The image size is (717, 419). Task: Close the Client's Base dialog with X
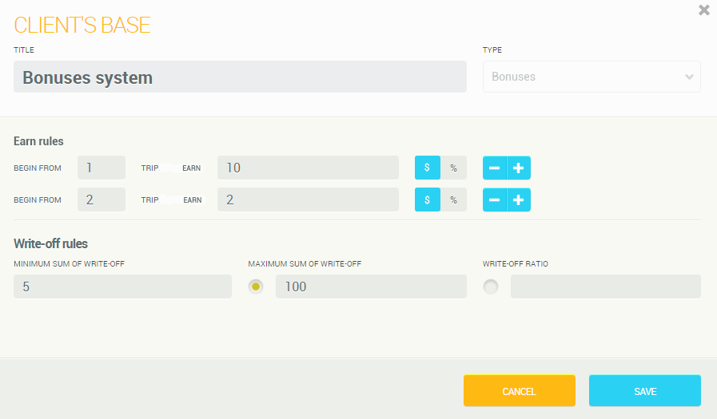pos(703,10)
